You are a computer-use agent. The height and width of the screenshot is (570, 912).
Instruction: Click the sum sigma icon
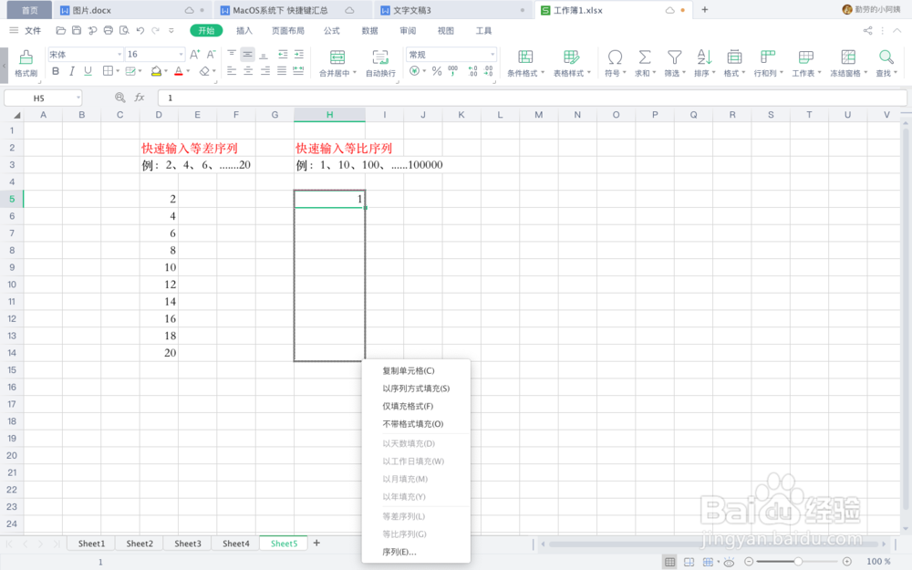645,57
